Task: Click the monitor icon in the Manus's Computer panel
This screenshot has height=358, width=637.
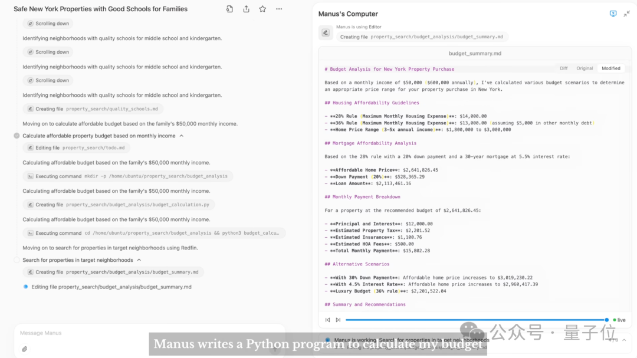Action: [x=613, y=14]
